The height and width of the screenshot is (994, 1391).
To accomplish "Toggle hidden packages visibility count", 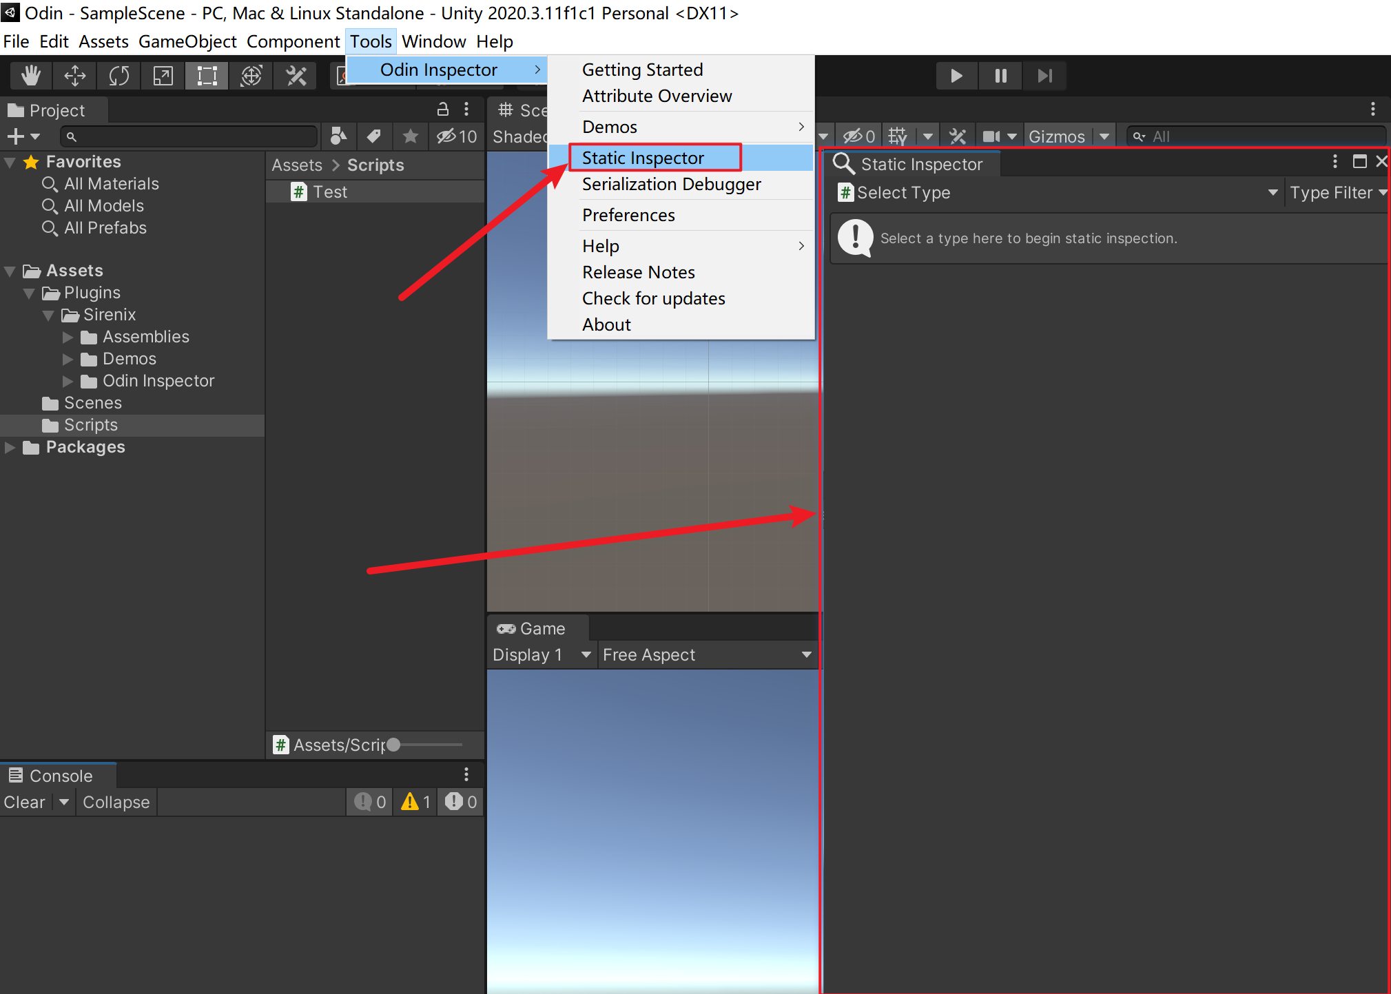I will click(x=457, y=136).
